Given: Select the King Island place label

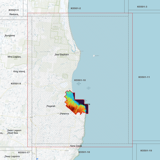Looking at the screenshot, I should click(x=19, y=71).
